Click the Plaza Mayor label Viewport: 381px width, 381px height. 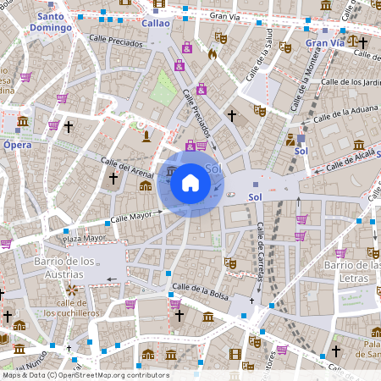(85, 239)
